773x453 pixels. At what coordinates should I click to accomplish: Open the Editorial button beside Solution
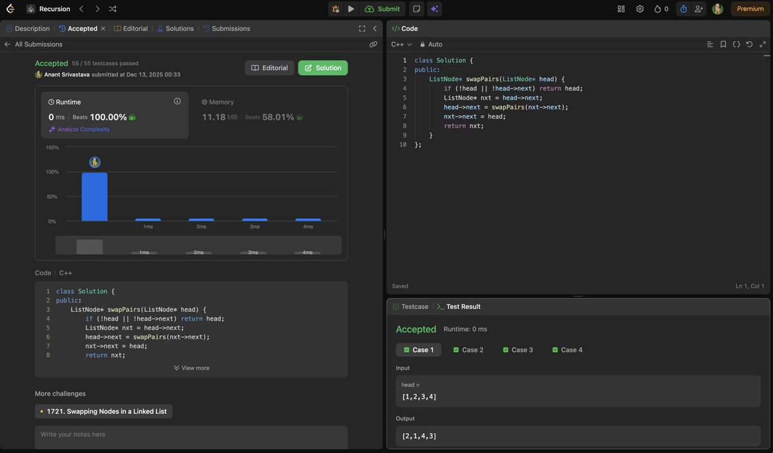pyautogui.click(x=269, y=68)
